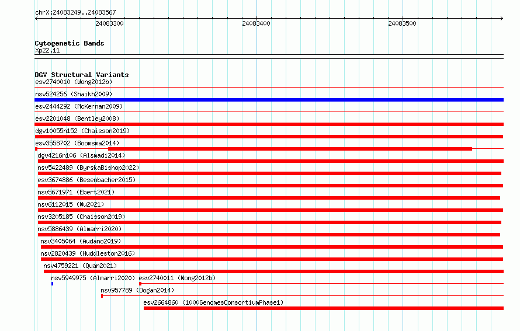Click right arrow end of coordinate ruler

click(502, 18)
